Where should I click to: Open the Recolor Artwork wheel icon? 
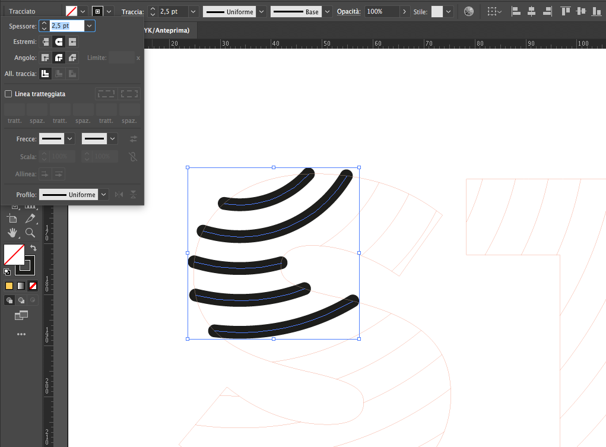coord(469,12)
